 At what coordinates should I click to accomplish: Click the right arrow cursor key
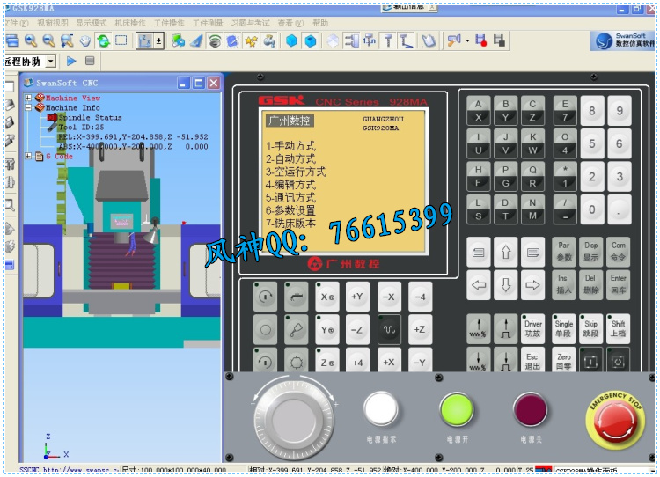[x=532, y=285]
